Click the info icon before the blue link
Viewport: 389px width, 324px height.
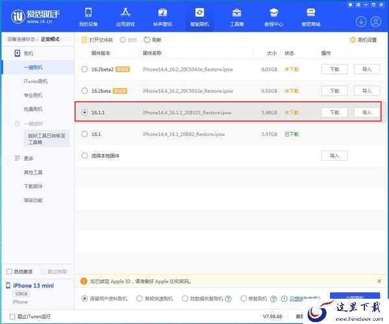[x=284, y=299]
